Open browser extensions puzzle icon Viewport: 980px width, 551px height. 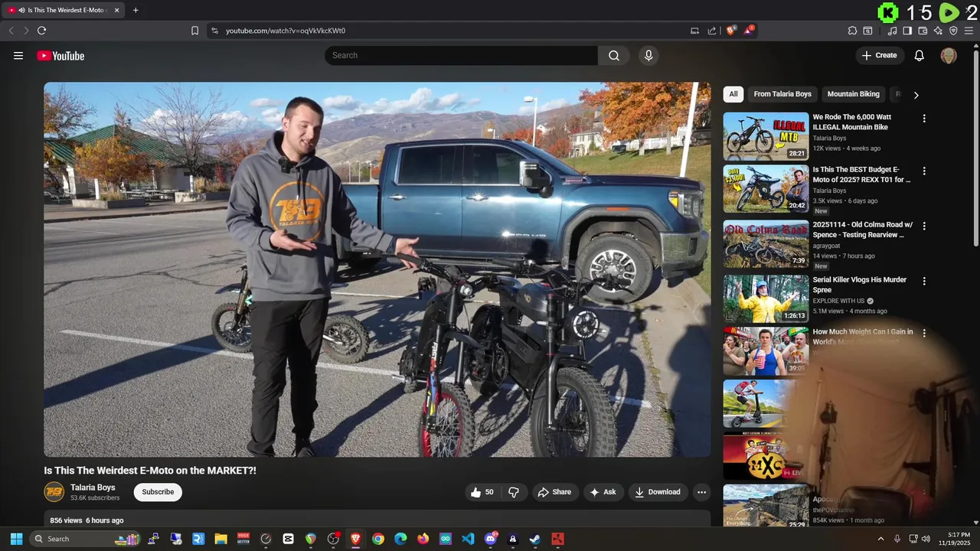(852, 31)
